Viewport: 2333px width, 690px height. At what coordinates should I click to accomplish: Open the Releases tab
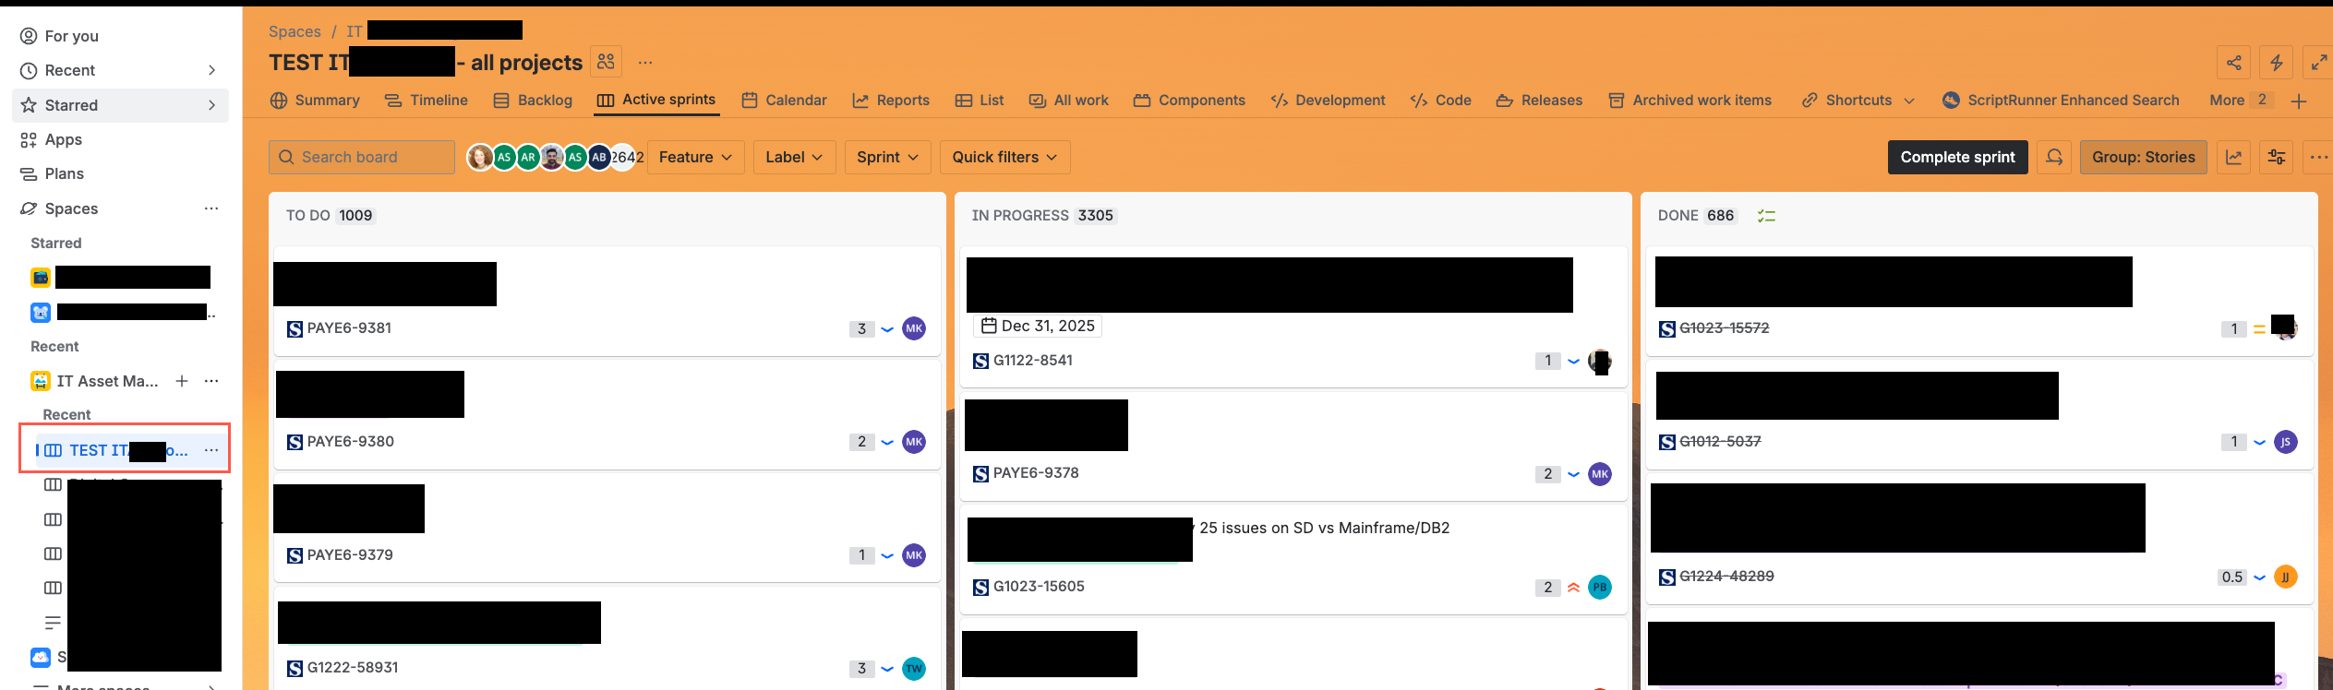click(1539, 101)
